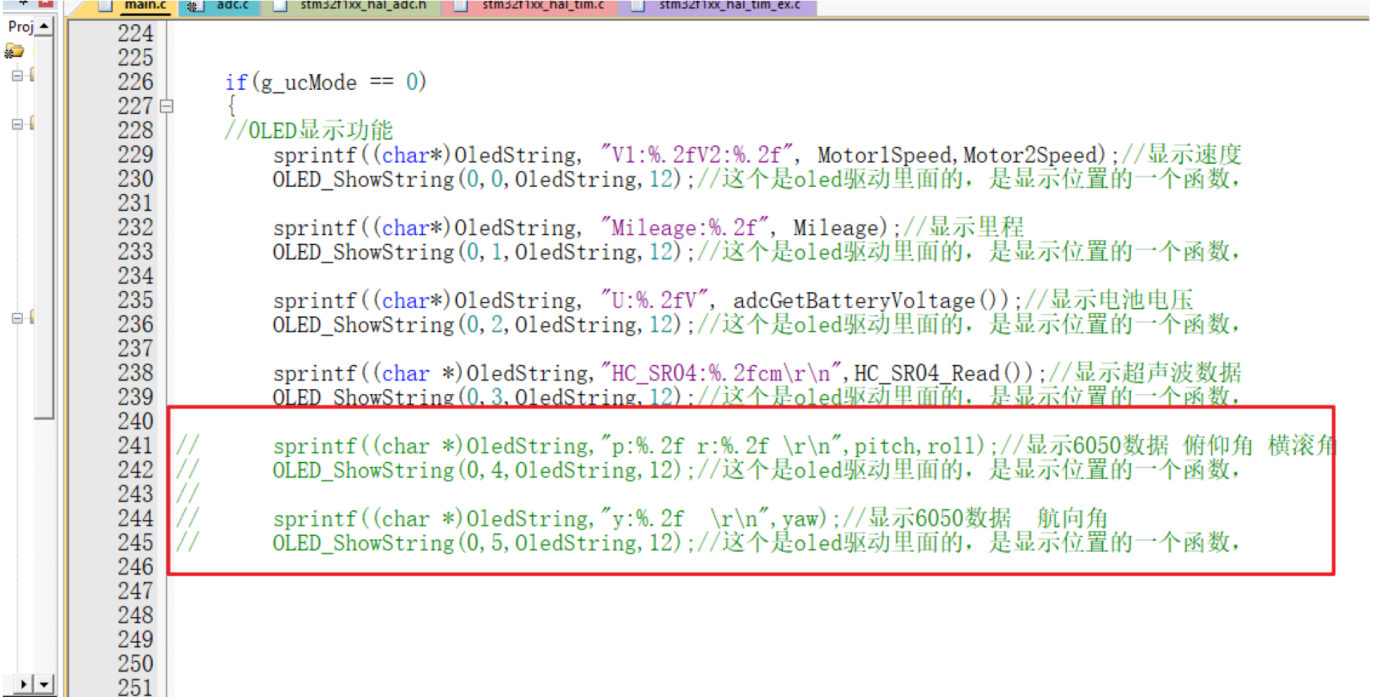Click the "//显示里程" comment
The height and width of the screenshot is (697, 1375).
963,227
